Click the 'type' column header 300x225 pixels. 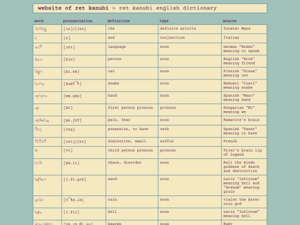[164, 21]
